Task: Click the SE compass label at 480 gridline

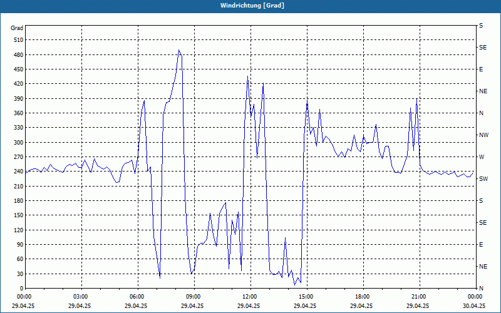Action: coord(483,48)
